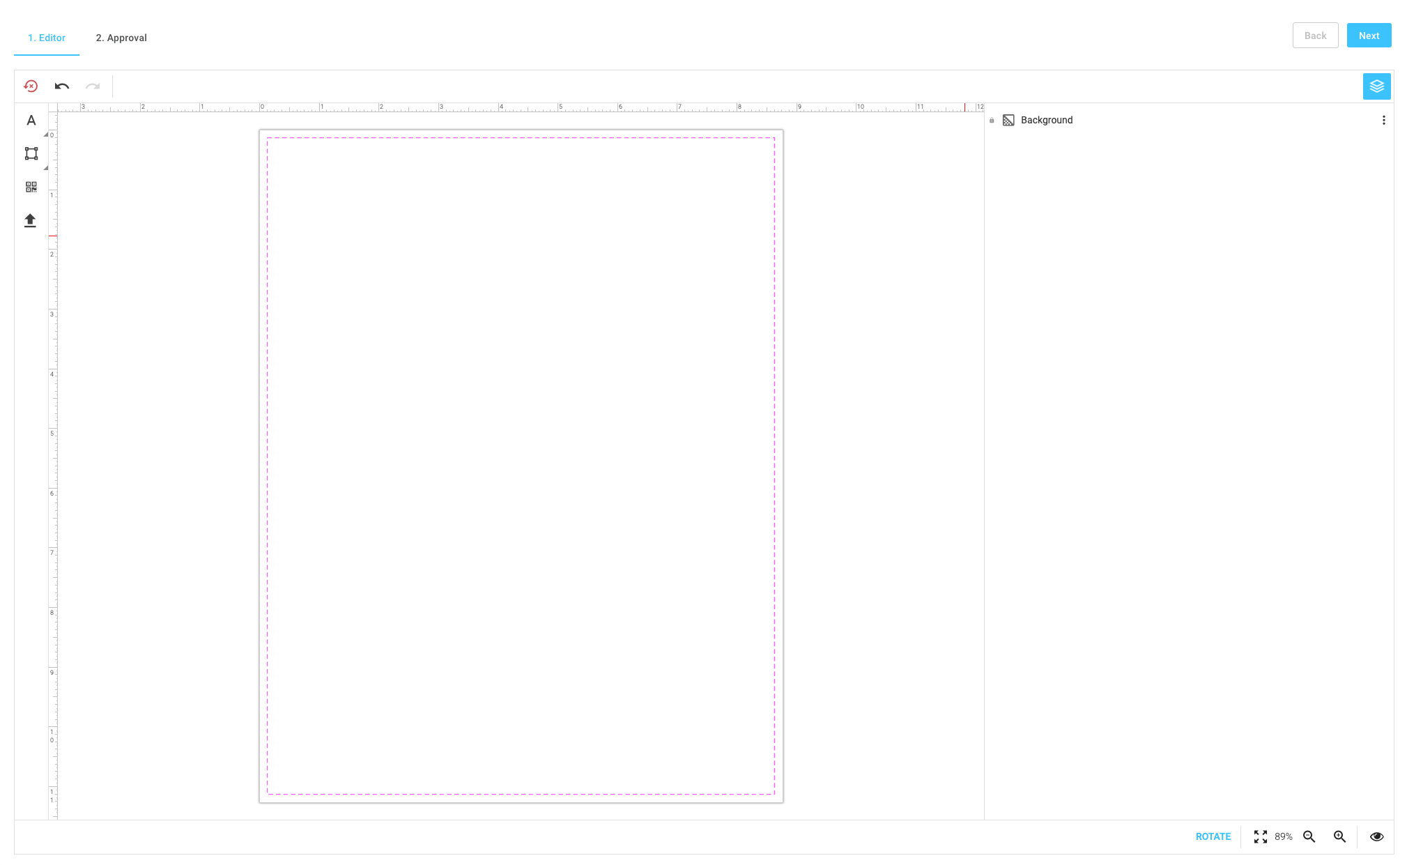Select the Background layer item
The height and width of the screenshot is (865, 1407).
point(1046,121)
